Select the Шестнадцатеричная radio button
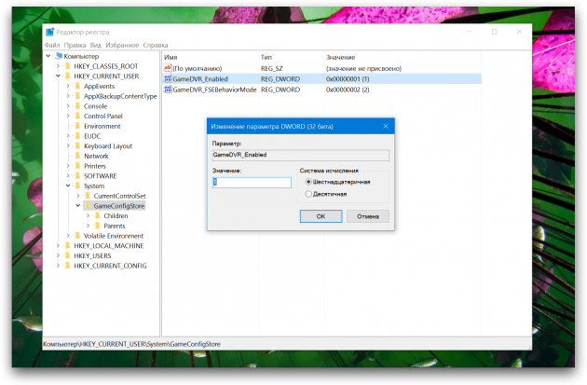The width and height of the screenshot is (587, 385). [x=308, y=182]
